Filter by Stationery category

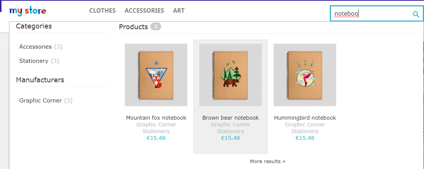34,61
